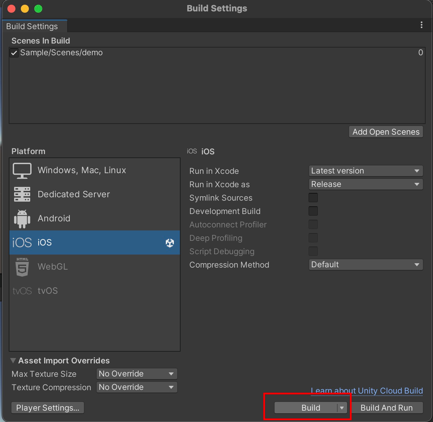This screenshot has height=422, width=433.
Task: Open the Run in Xcode version dropdown
Action: [x=365, y=171]
